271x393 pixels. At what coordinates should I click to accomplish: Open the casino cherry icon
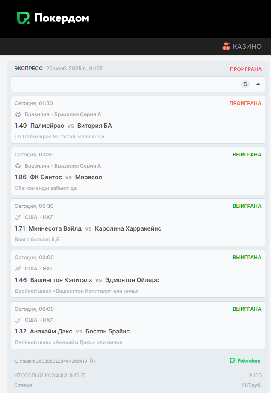pyautogui.click(x=226, y=46)
